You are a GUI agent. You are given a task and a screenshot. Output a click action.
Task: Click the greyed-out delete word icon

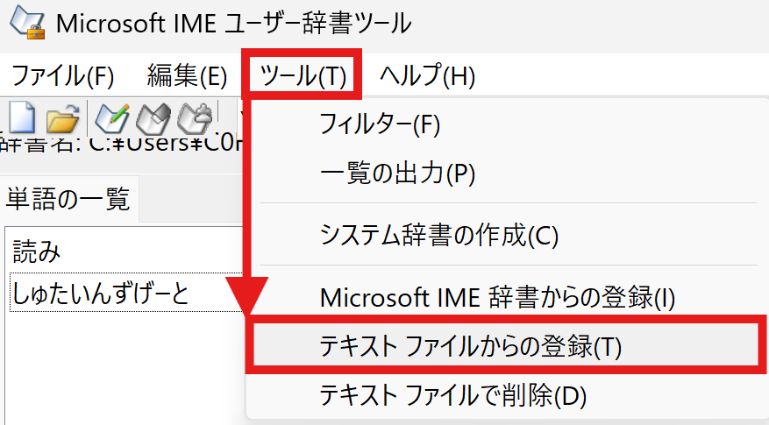pyautogui.click(x=195, y=118)
